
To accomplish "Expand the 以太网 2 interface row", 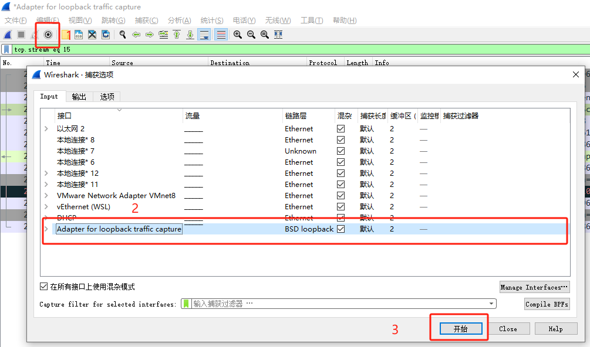I will pyautogui.click(x=46, y=129).
